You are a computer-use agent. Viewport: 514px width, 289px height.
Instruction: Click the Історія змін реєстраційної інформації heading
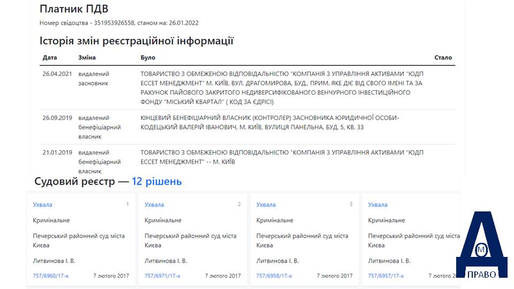click(137, 41)
